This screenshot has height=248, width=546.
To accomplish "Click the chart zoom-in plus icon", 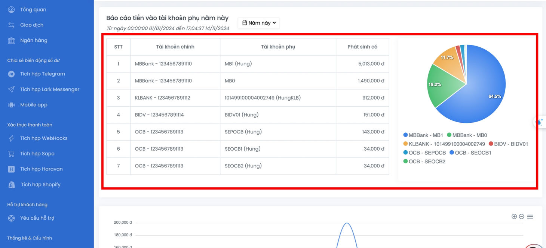I will 514,216.
